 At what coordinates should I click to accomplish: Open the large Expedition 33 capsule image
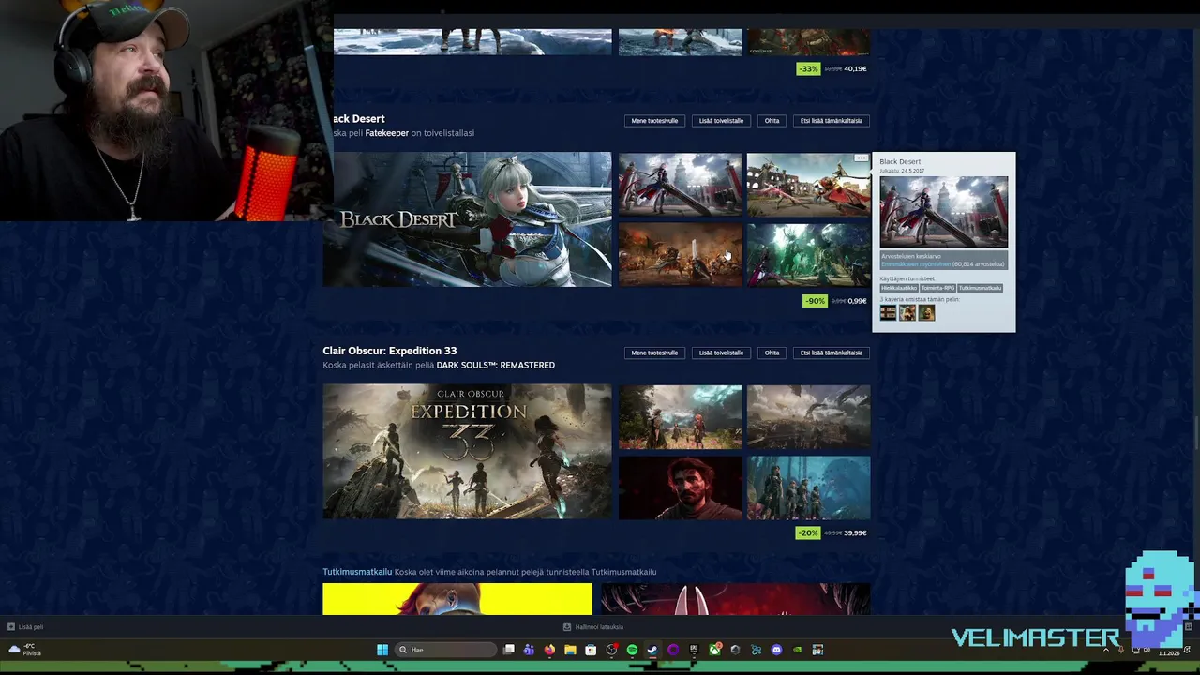tap(467, 451)
